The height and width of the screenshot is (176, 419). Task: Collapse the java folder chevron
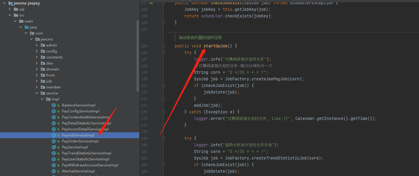pos(20,27)
